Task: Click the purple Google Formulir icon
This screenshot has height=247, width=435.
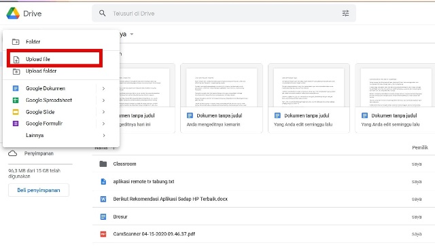Action: pyautogui.click(x=16, y=123)
